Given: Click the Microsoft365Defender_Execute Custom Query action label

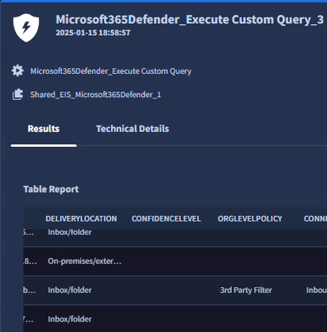Looking at the screenshot, I should [111, 71].
